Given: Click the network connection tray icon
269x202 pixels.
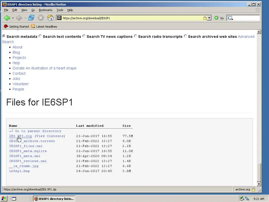Looking at the screenshot, I should 247,199.
